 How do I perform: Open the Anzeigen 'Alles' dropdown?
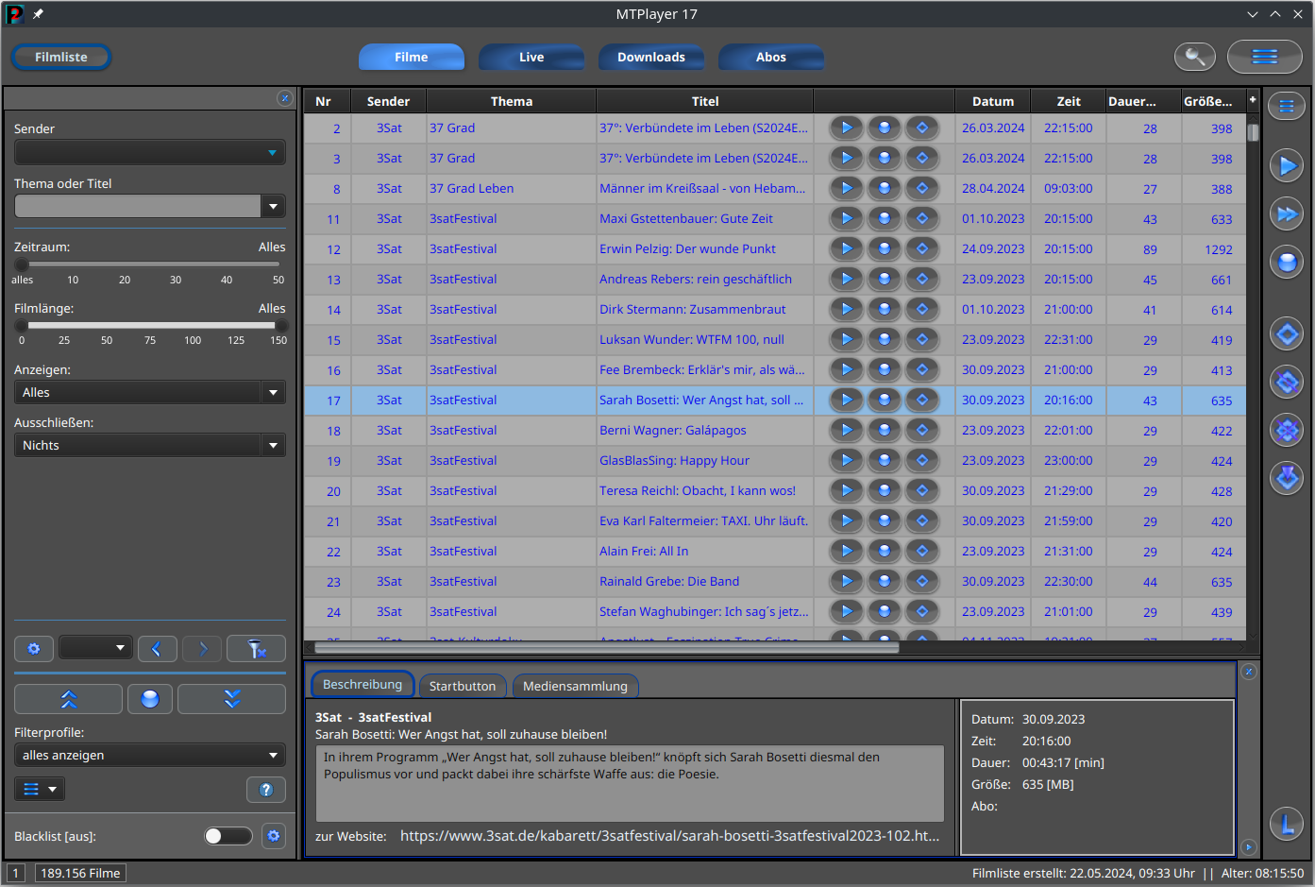tap(150, 392)
